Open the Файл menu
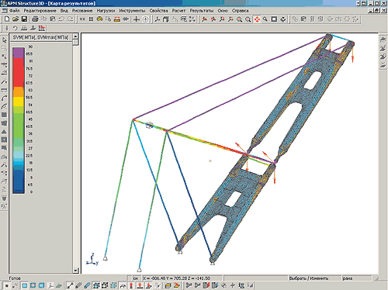Viewport: 388px width, 290px height. [15, 11]
